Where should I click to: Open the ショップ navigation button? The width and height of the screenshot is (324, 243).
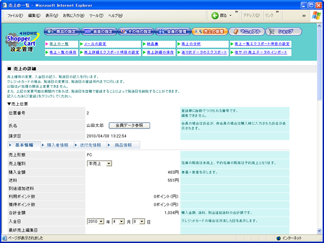pyautogui.click(x=283, y=31)
